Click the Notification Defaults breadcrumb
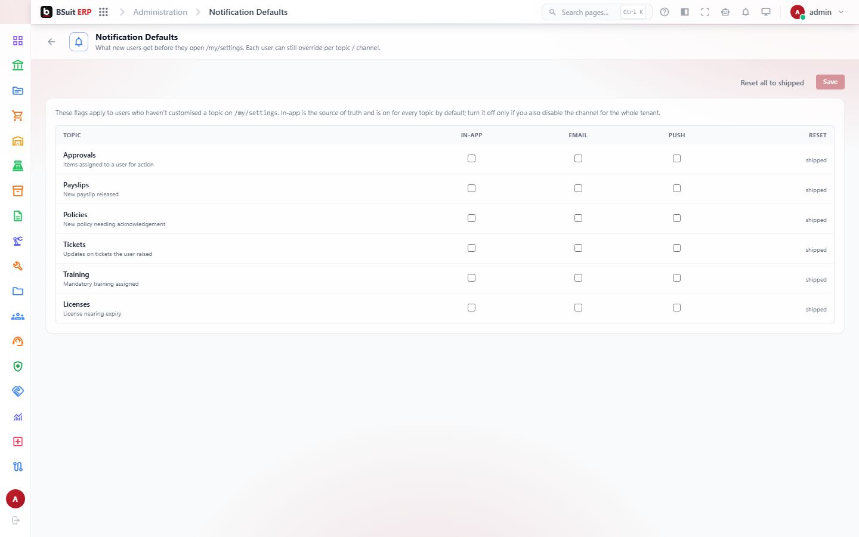 (x=248, y=12)
